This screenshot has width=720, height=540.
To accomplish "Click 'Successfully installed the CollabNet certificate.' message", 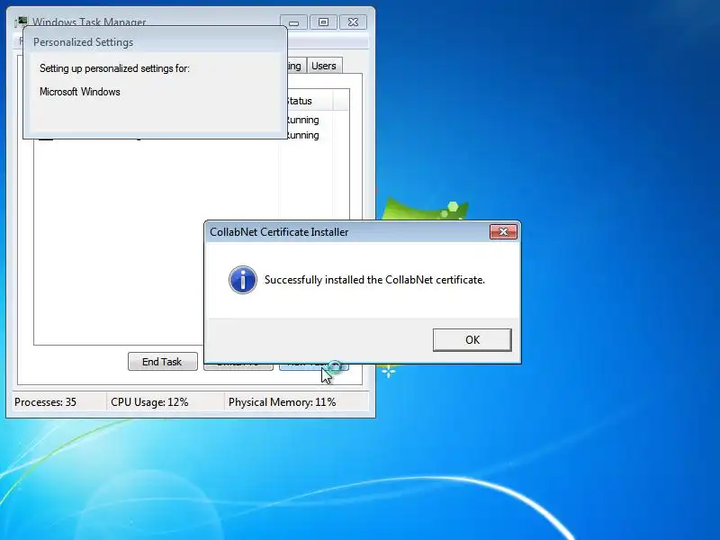I will click(374, 280).
